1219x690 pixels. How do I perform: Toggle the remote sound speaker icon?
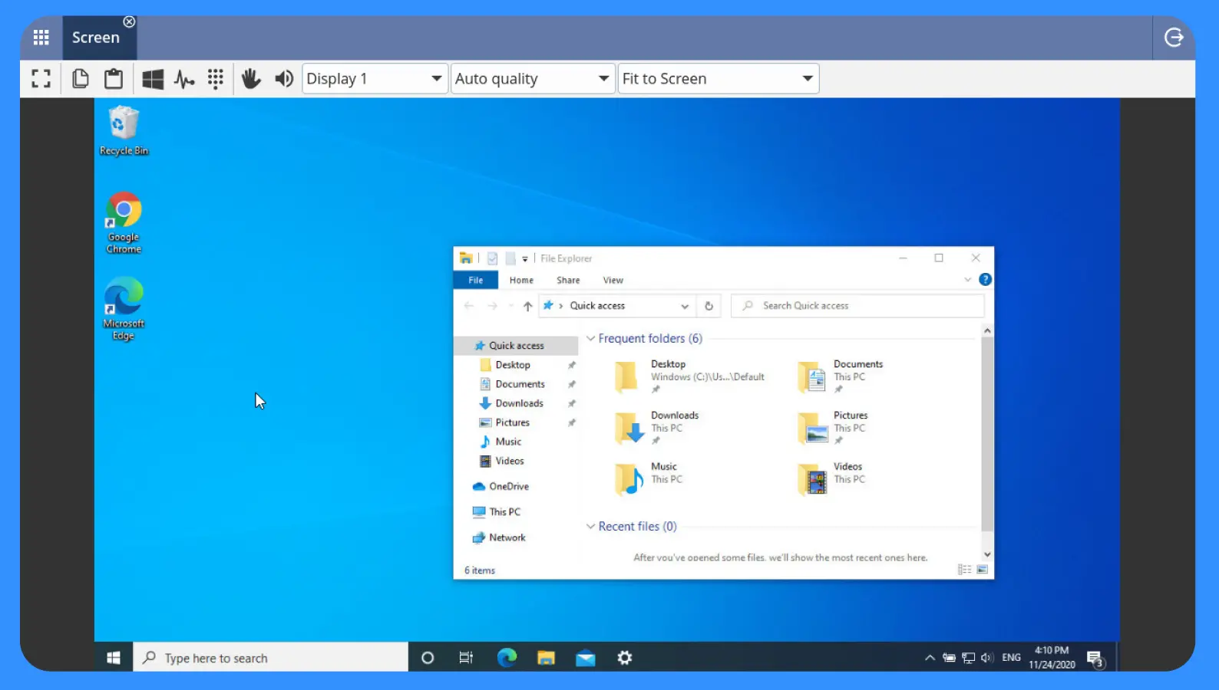pos(284,78)
